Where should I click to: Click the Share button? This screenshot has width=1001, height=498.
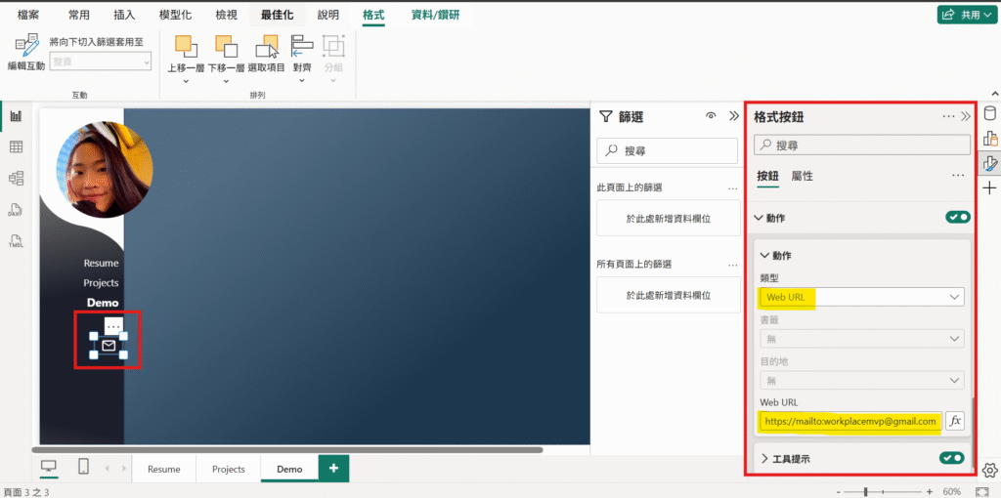[x=960, y=15]
